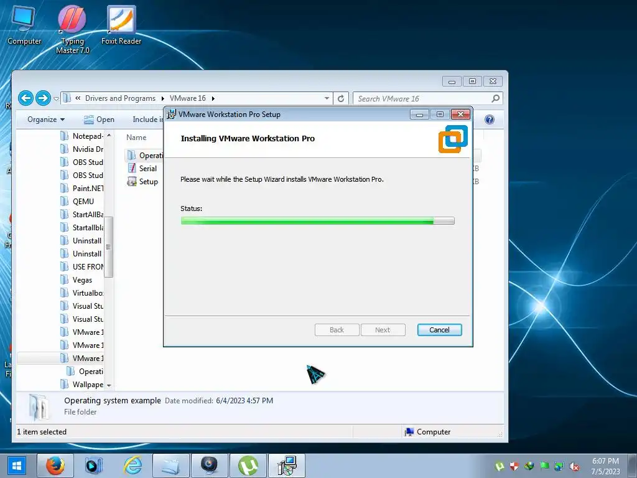This screenshot has width=637, height=478.
Task: Click VMware 16 breadcrumb in address bar
Action: [x=188, y=98]
